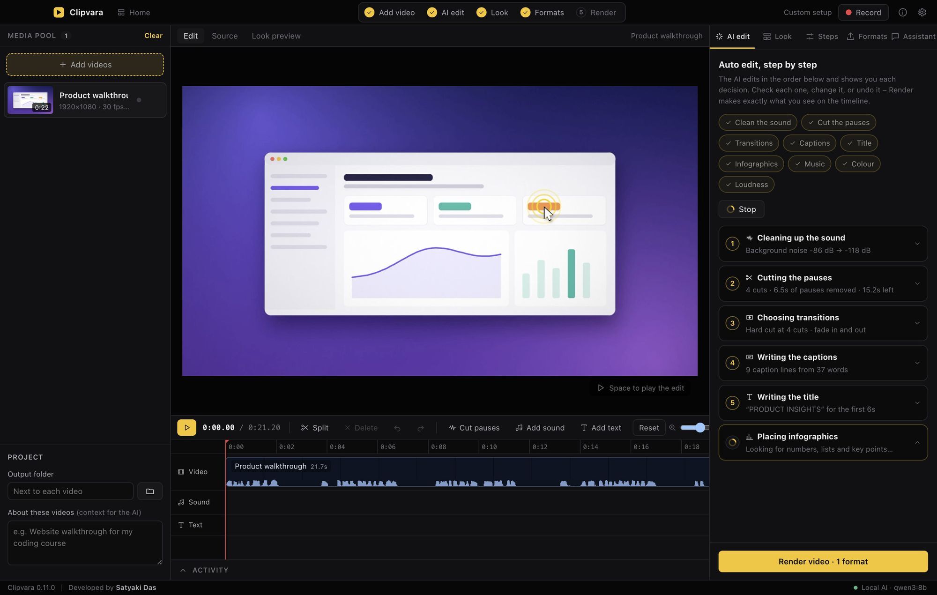
Task: Toggle the Transitions chip
Action: click(749, 143)
